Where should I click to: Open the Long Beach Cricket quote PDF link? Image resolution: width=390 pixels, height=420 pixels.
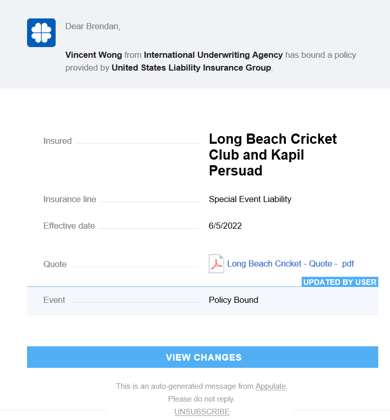point(290,264)
